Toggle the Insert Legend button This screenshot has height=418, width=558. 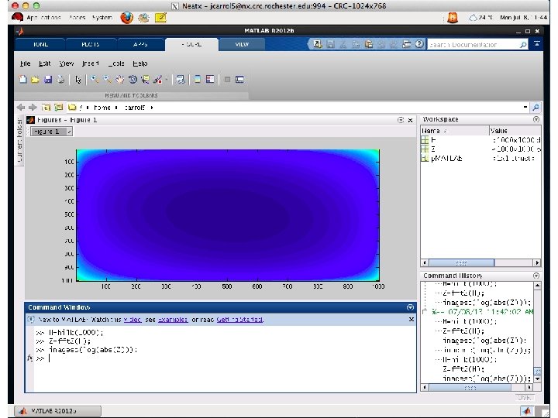210,79
